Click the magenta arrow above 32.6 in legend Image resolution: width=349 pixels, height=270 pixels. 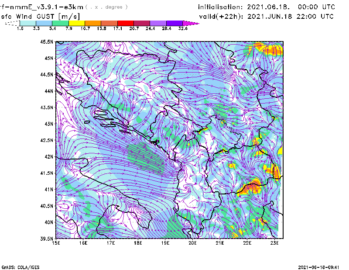coord(191,23)
